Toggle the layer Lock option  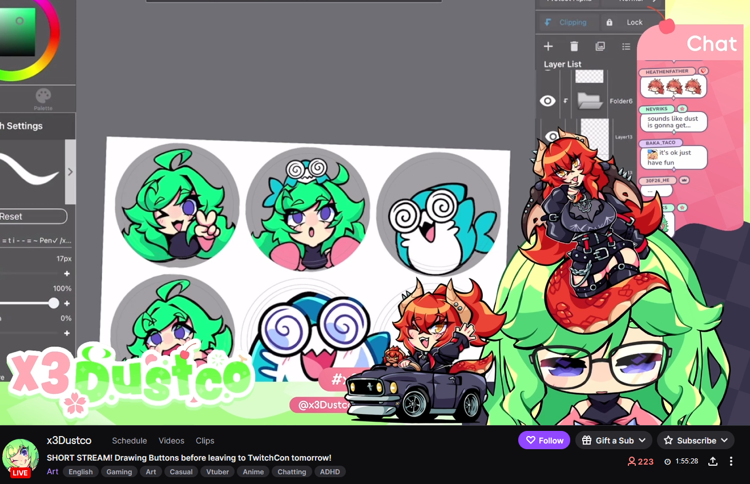point(627,22)
